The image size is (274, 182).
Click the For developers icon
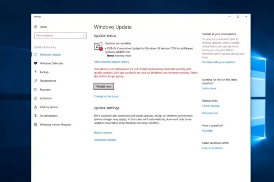pos(36,116)
